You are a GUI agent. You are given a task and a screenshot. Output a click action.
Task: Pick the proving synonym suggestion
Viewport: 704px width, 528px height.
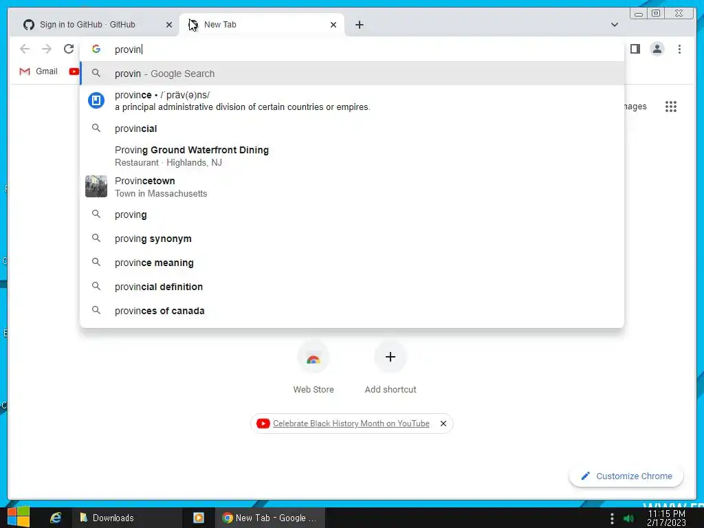[352, 239]
